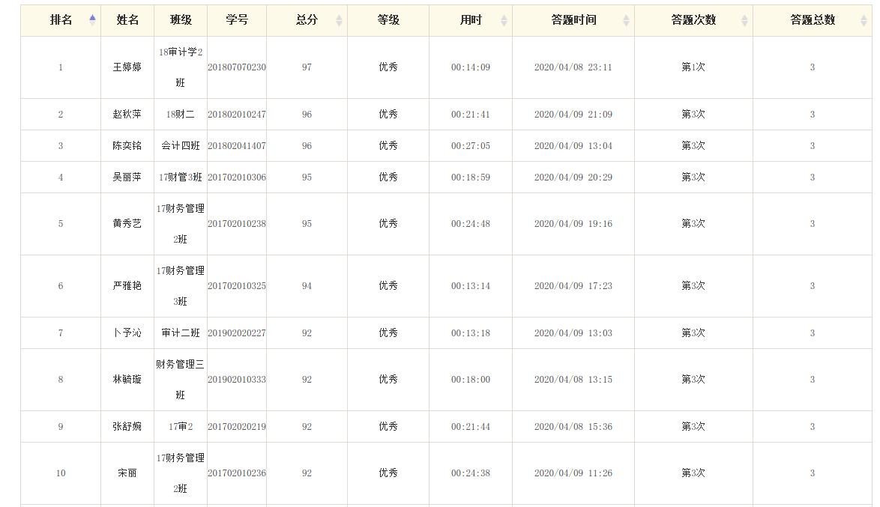This screenshot has width=880, height=507.
Task: Select the name 陈奕铭 in row 3
Action: (x=127, y=146)
